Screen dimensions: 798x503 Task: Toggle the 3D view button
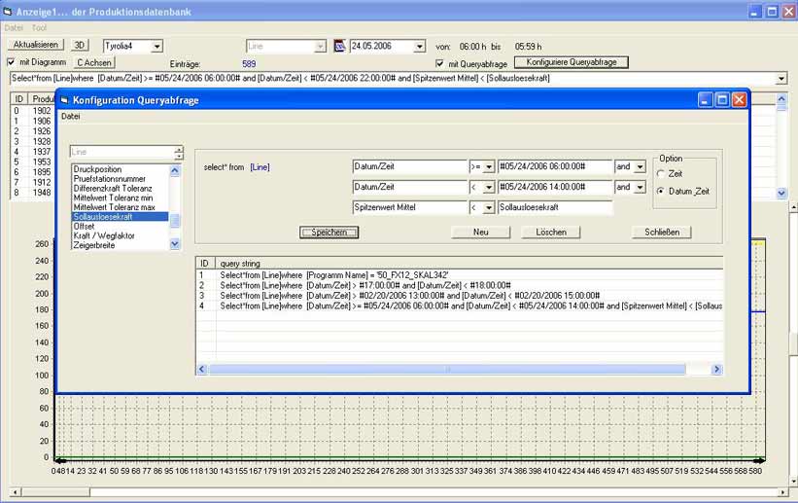pos(80,46)
